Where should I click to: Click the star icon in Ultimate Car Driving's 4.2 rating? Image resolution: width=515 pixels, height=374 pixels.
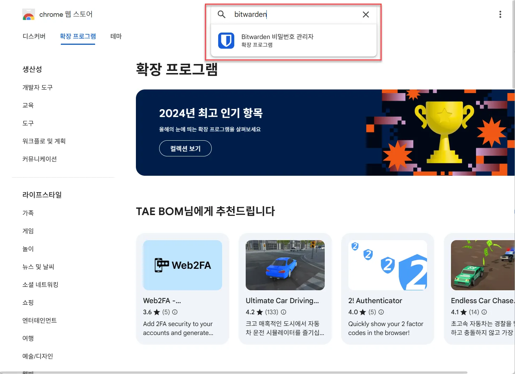point(260,312)
